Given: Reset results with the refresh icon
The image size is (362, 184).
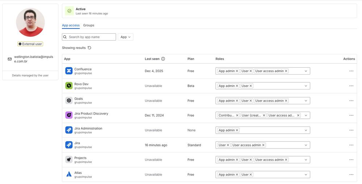Looking at the screenshot, I should (x=90, y=48).
